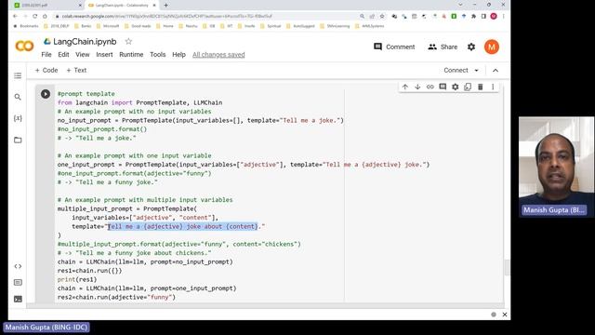Open the Tools menu
595x335 pixels.
pyautogui.click(x=157, y=55)
